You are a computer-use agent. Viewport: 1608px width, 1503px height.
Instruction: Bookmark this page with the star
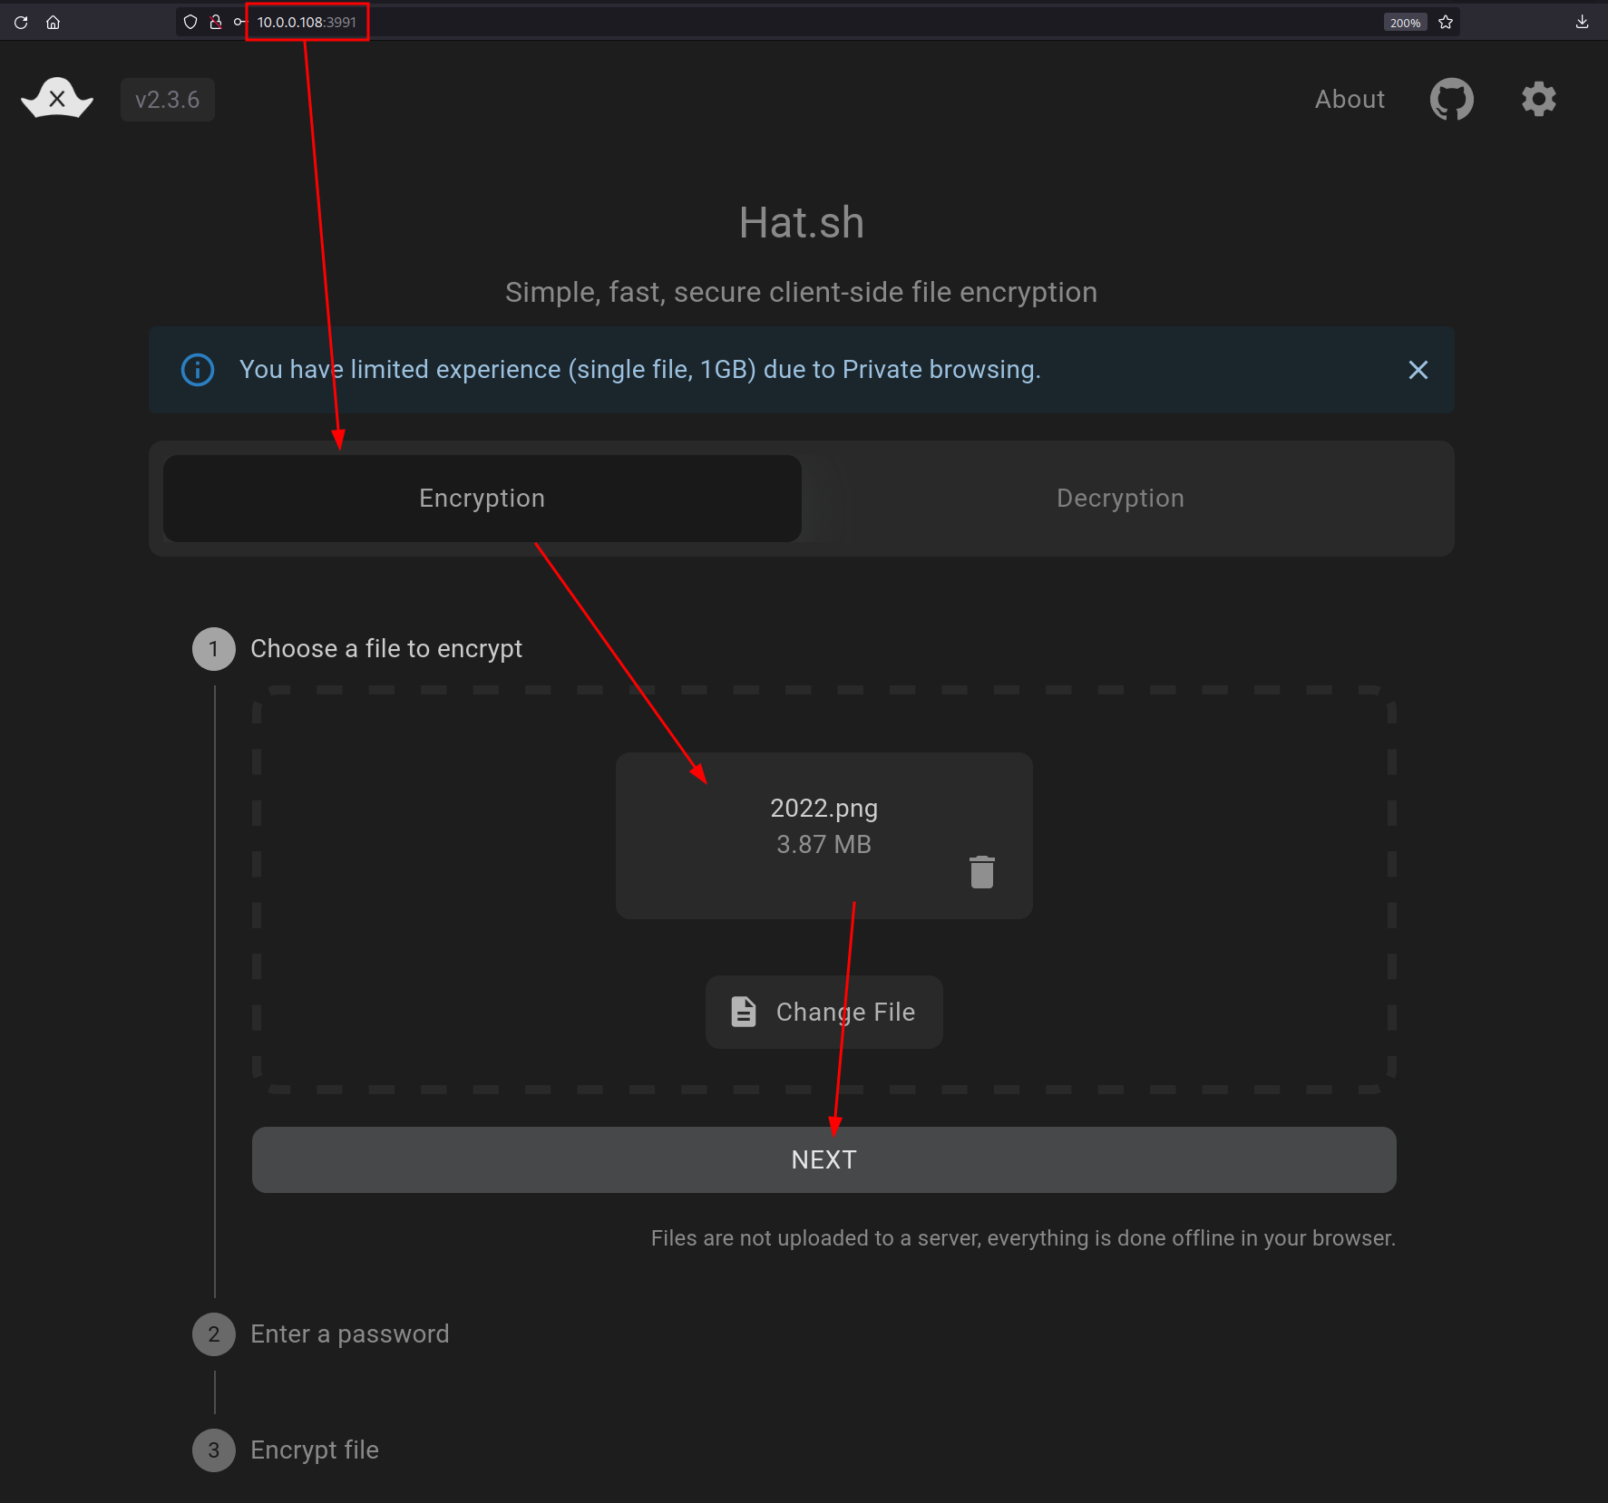pos(1446,22)
